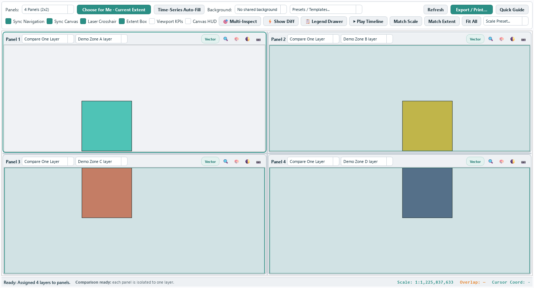Viewport: 534px width, 288px height.
Task: Start the Play Timeline control
Action: (368, 21)
